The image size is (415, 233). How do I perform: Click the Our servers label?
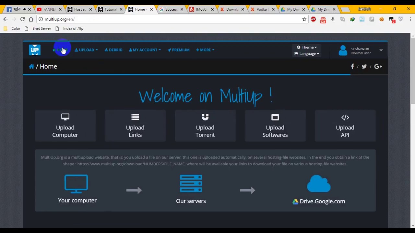[x=191, y=201]
